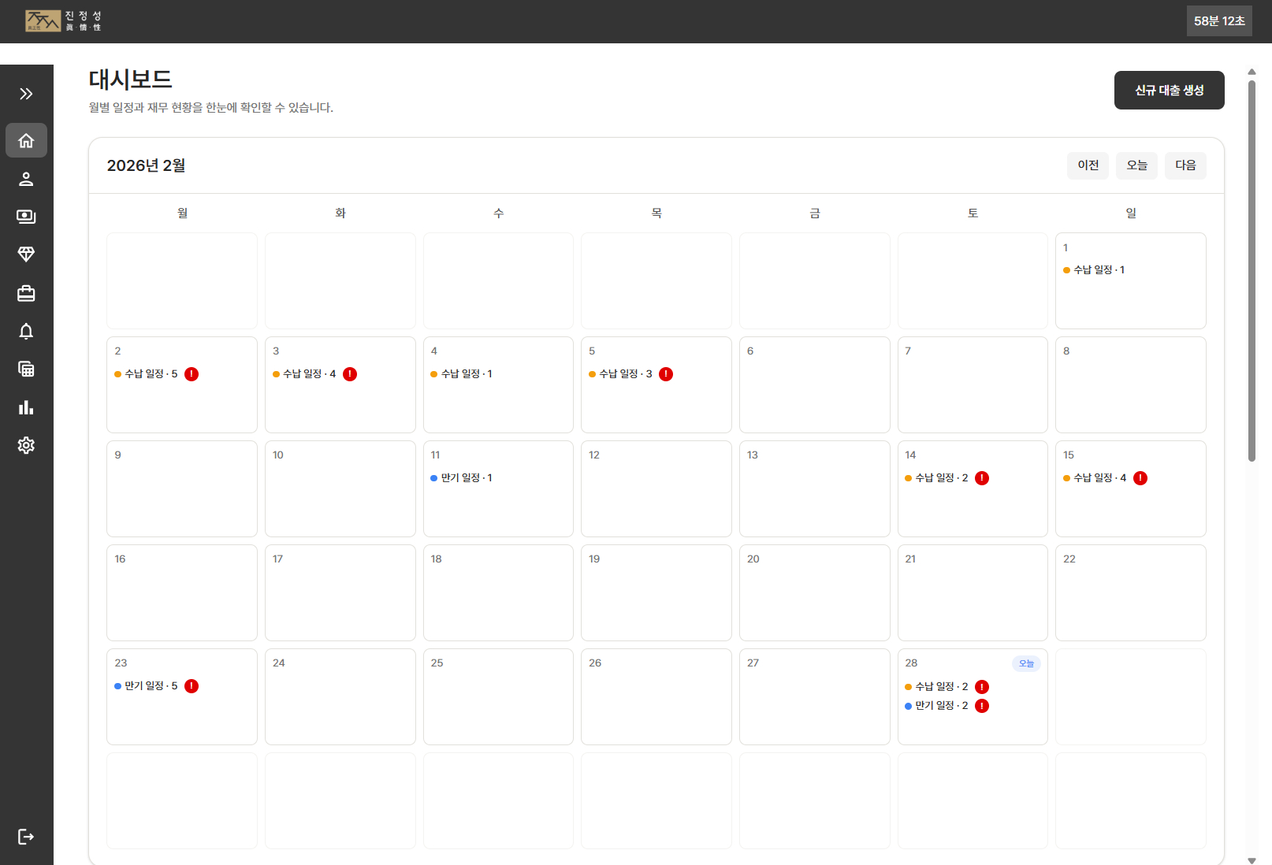Viewport: 1272px width, 865px height.
Task: Go to next month with 다음
Action: [1185, 165]
